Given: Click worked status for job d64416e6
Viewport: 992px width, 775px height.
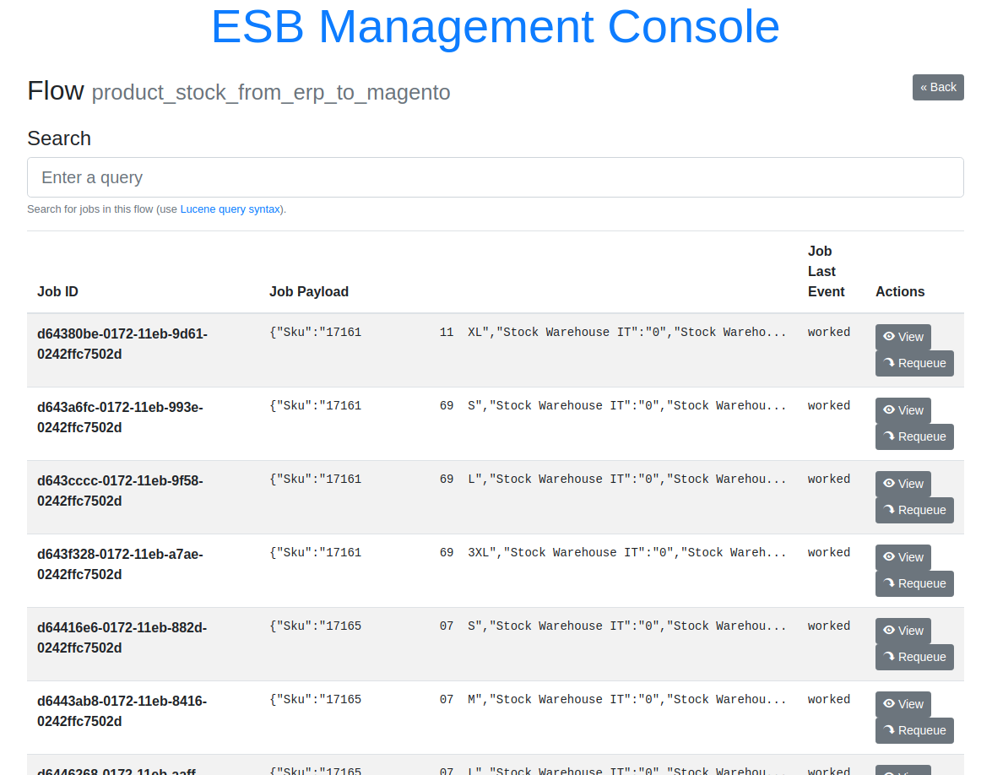Looking at the screenshot, I should pyautogui.click(x=829, y=626).
